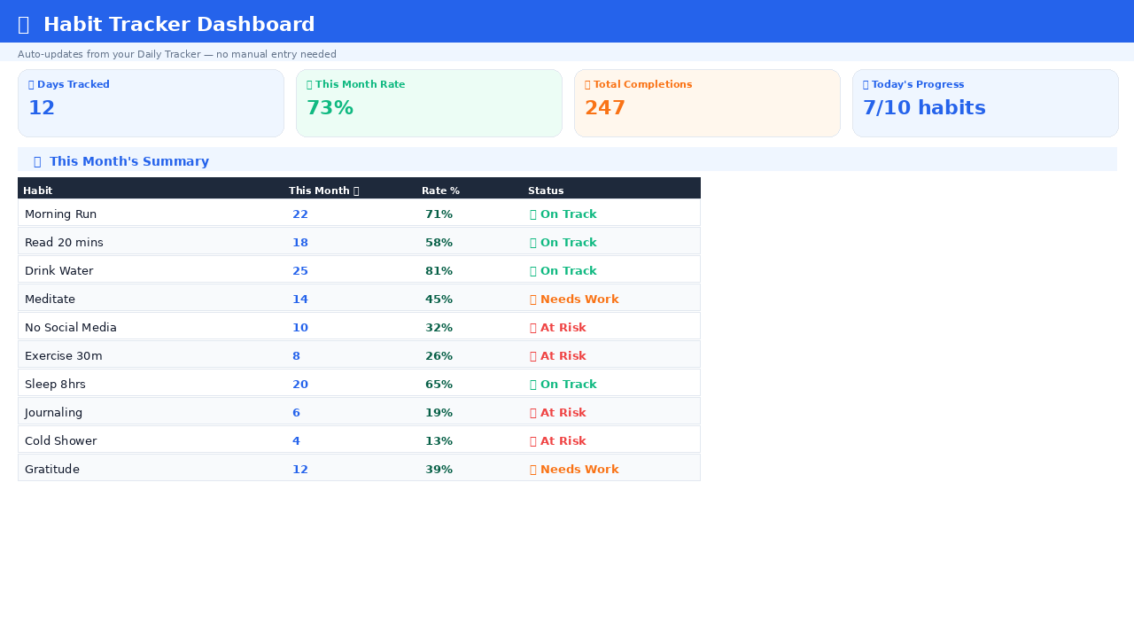Click the 73% monthly rate value
This screenshot has height=638, width=1134.
click(330, 108)
